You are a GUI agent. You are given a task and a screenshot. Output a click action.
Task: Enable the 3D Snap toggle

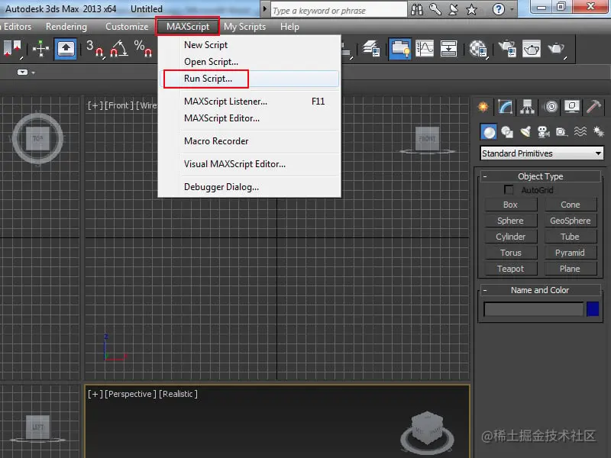[95, 50]
